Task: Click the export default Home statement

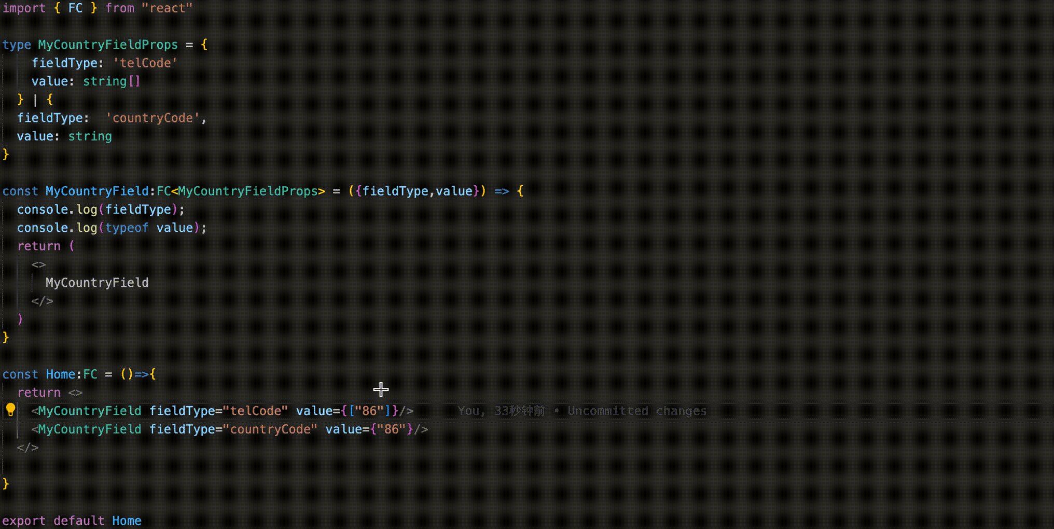Action: click(72, 521)
